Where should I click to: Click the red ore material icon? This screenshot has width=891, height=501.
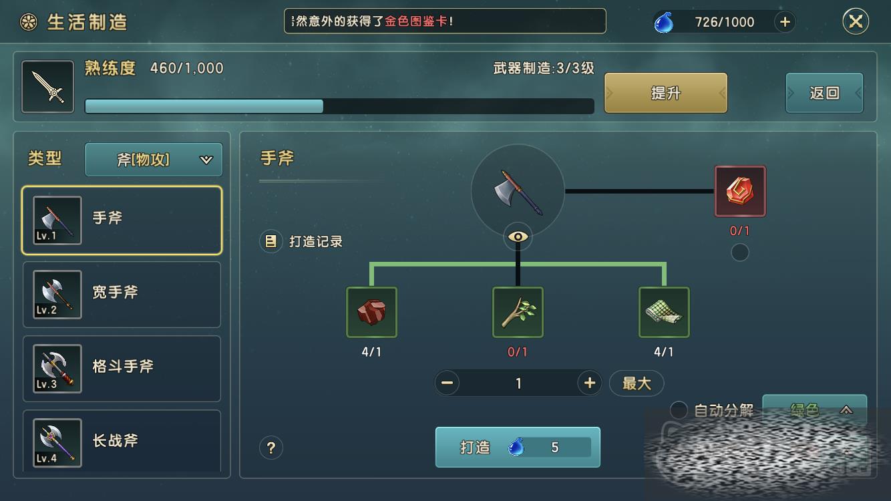pyautogui.click(x=371, y=312)
